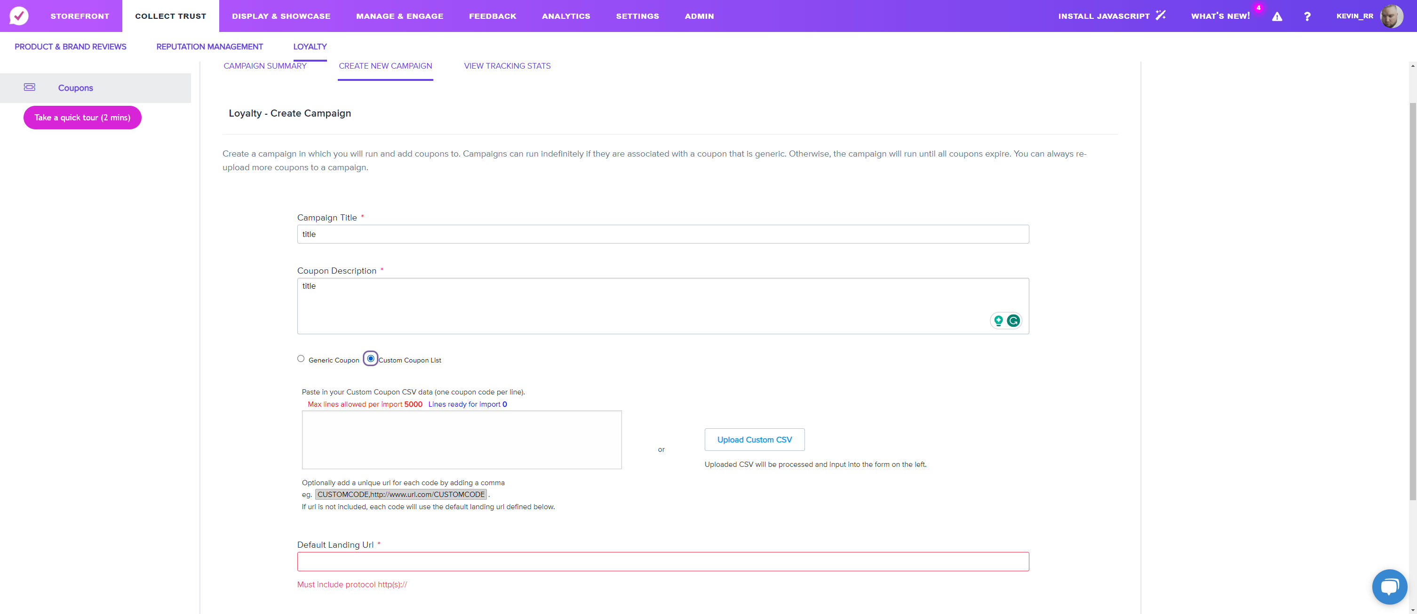Go to the Campaign Summary tab
This screenshot has height=614, width=1417.
(x=265, y=66)
